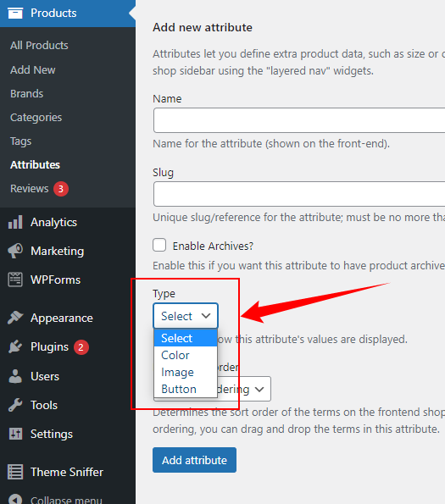
Task: Click the Marketing megaphone icon
Action: pos(15,251)
